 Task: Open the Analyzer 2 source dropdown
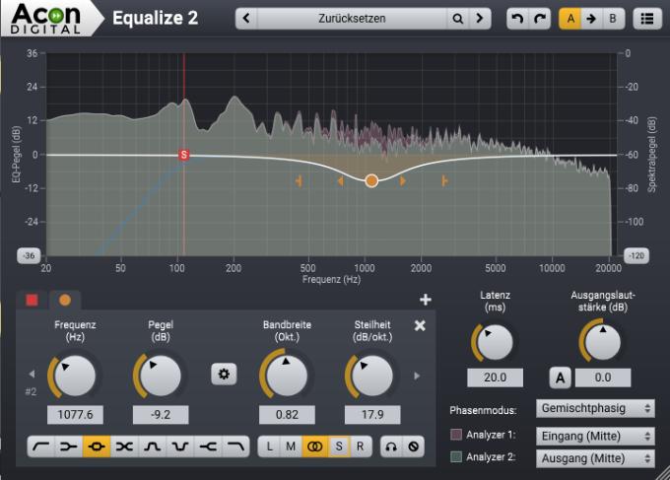[595, 458]
